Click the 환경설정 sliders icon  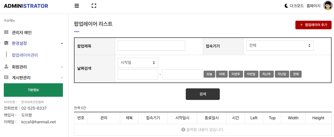coord(6,43)
